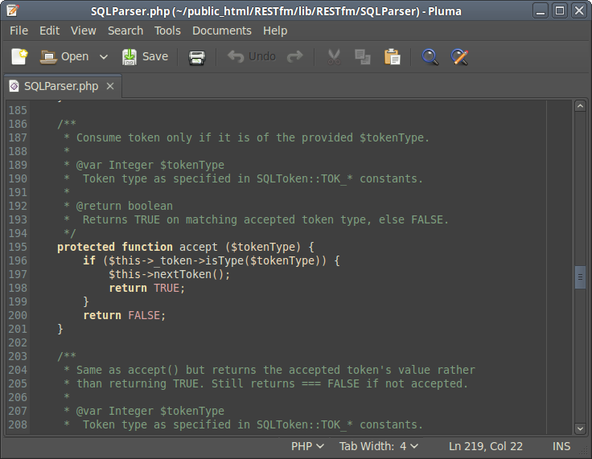592x459 pixels.
Task: Close the Pluma window
Action: point(579,11)
